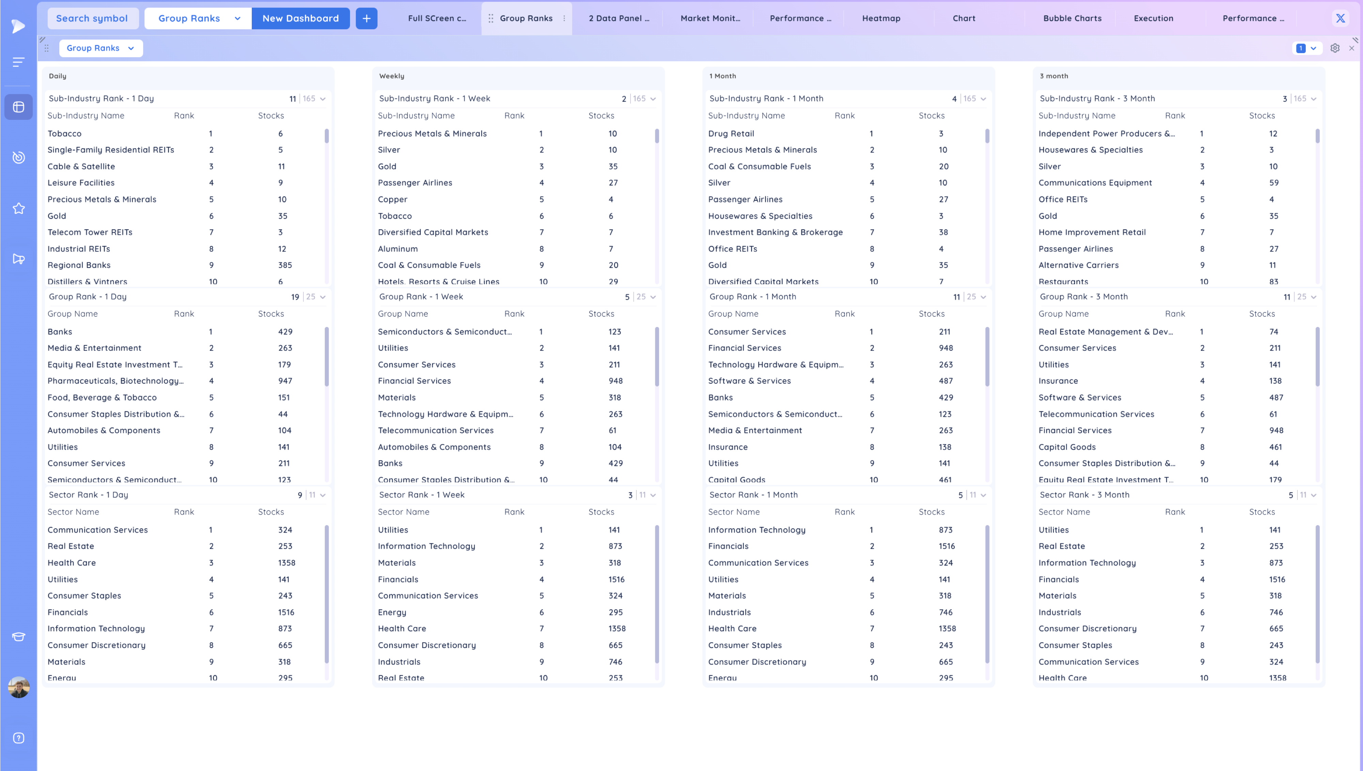Click the New Dashboard button
The height and width of the screenshot is (771, 1363).
[x=300, y=18]
